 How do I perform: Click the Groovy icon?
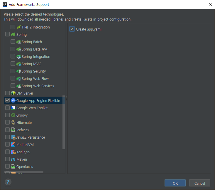13,115
